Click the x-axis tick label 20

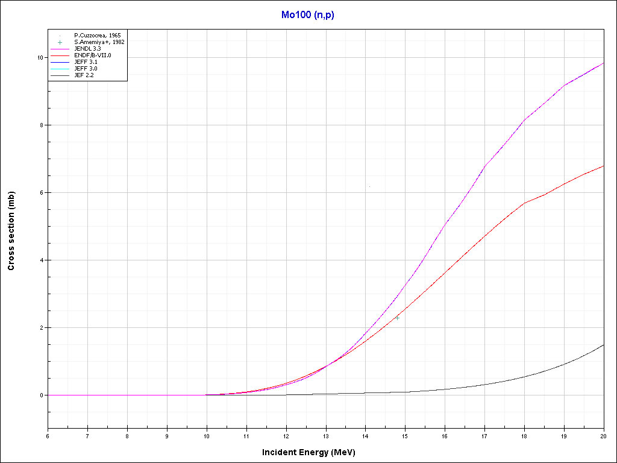603,436
